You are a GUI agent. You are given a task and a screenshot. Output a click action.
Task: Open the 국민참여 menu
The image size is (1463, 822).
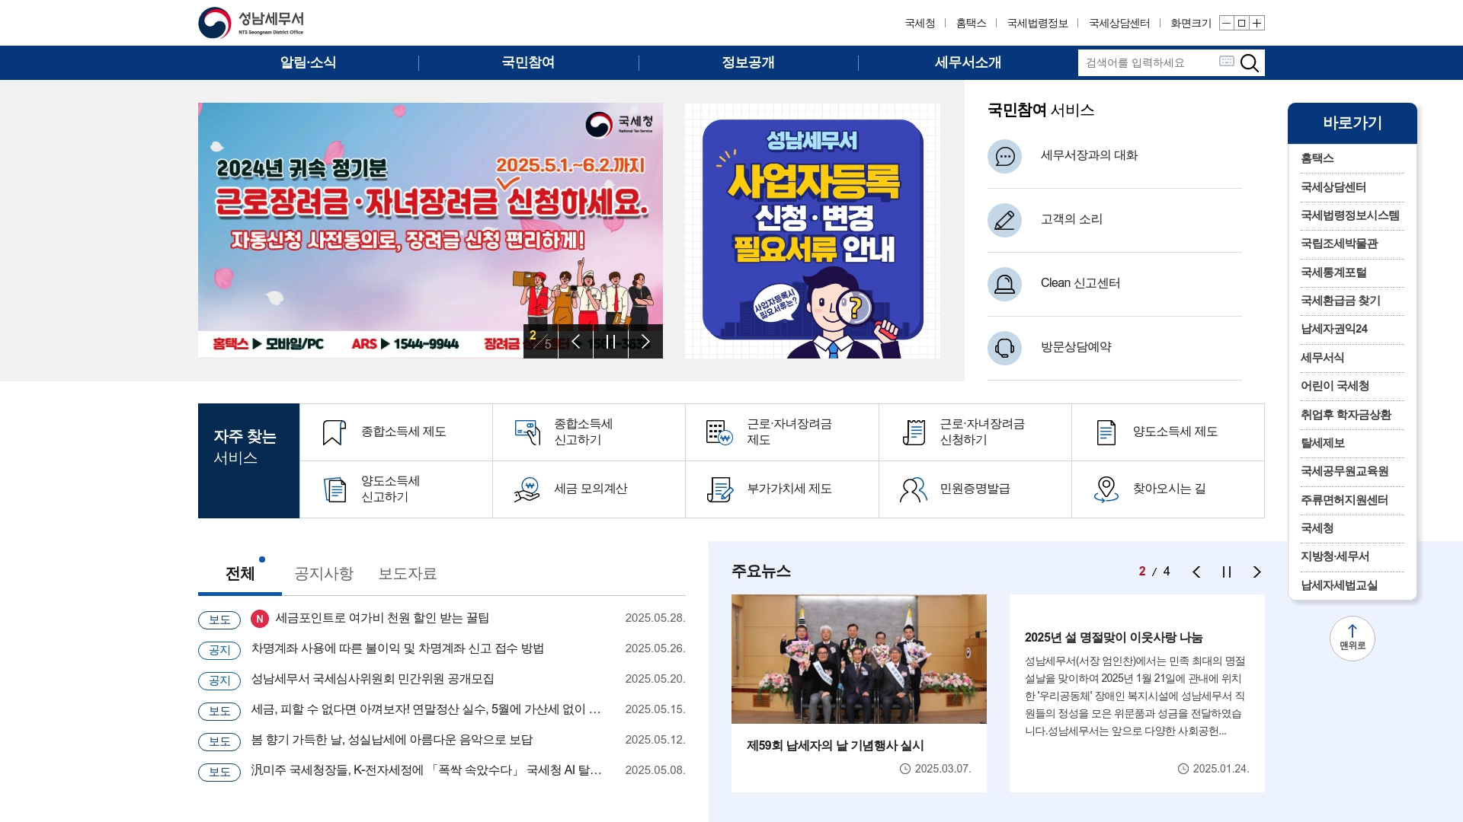528,62
